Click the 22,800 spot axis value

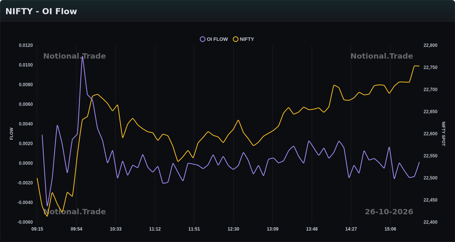pos(430,45)
